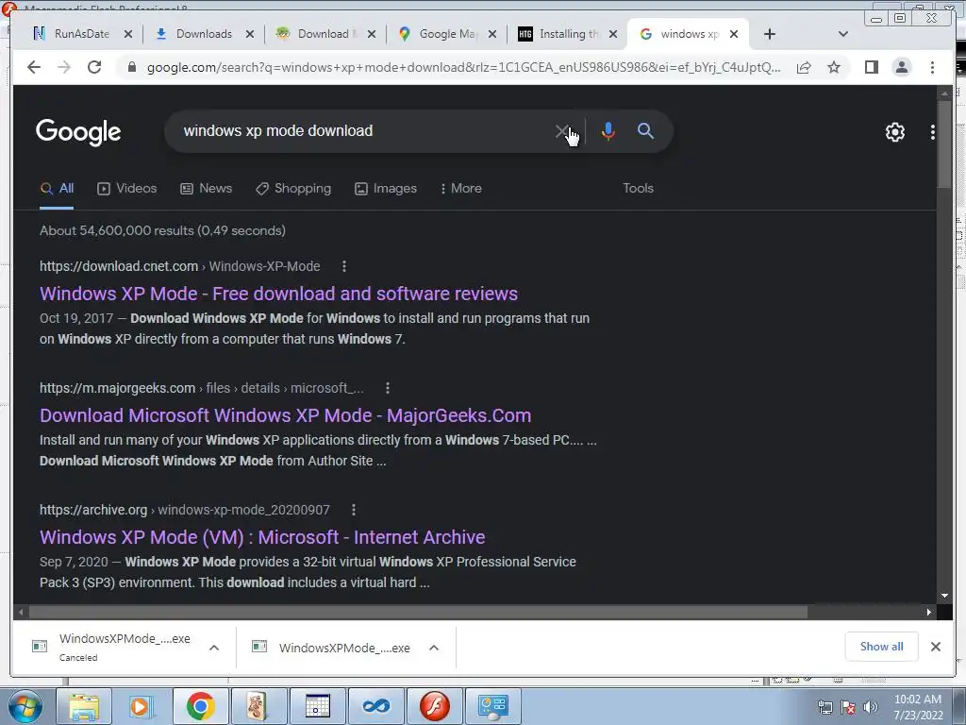The width and height of the screenshot is (966, 725).
Task: Click the vertical scrollbar thumb
Action: pyautogui.click(x=944, y=144)
